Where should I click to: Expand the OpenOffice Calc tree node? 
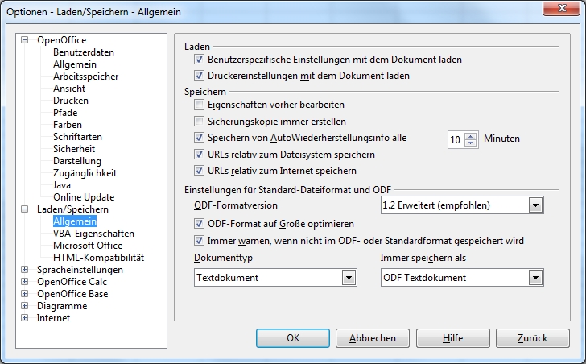click(25, 282)
